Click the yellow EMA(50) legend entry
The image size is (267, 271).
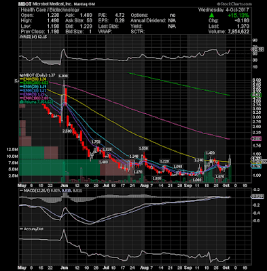(x=33, y=79)
